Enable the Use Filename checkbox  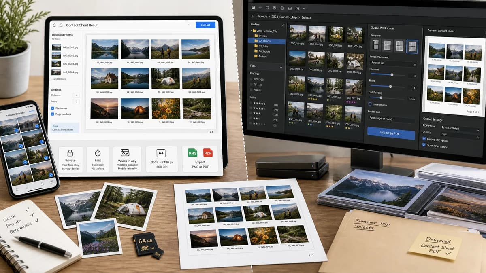370,104
